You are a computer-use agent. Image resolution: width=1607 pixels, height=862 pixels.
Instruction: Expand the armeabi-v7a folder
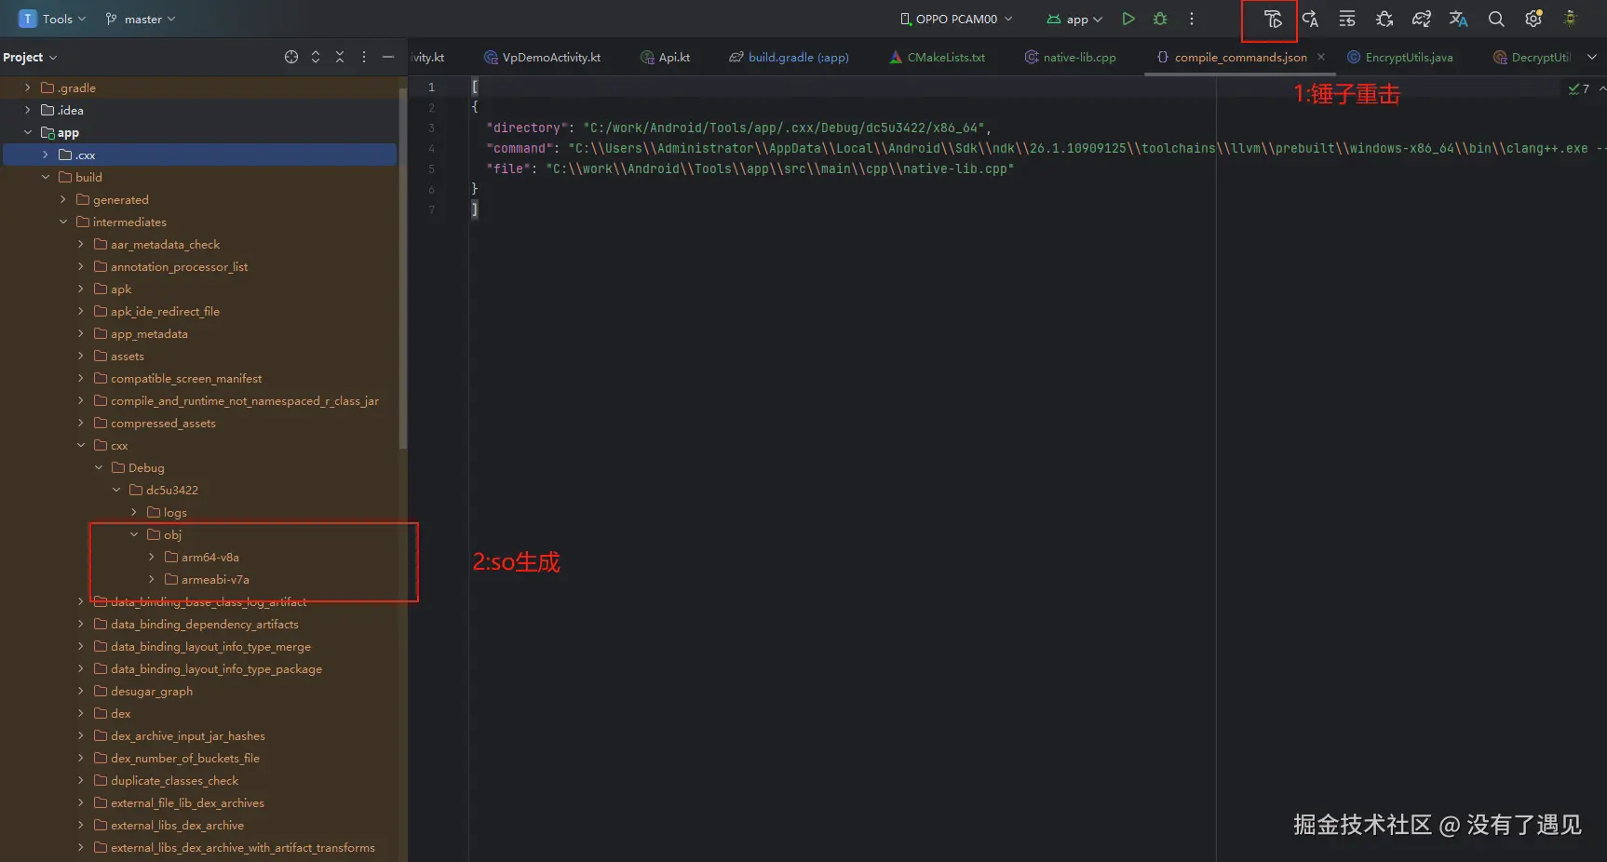151,579
